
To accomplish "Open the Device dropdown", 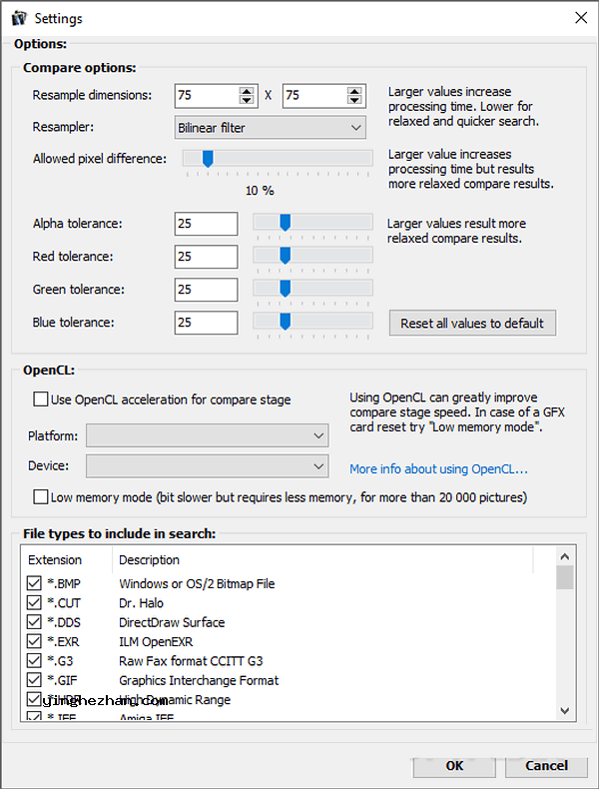I will click(208, 466).
